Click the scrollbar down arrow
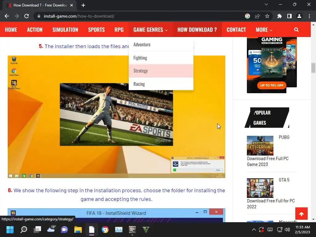 (313, 219)
